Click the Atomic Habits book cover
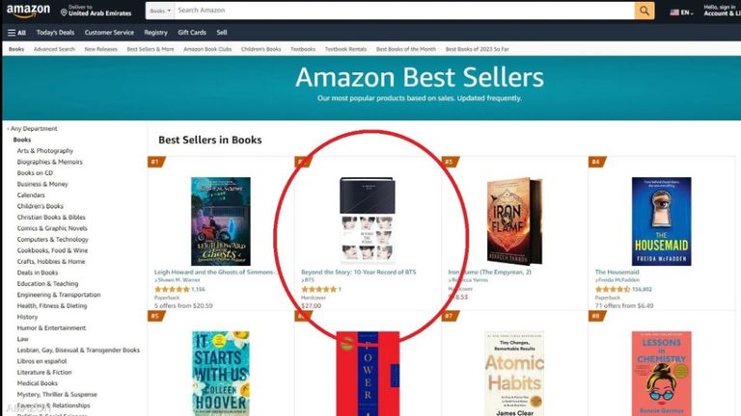The image size is (741, 416). (514, 373)
